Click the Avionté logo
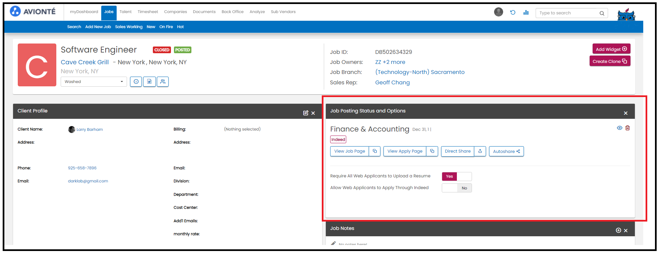Viewport: 660px width, 254px height. (33, 11)
